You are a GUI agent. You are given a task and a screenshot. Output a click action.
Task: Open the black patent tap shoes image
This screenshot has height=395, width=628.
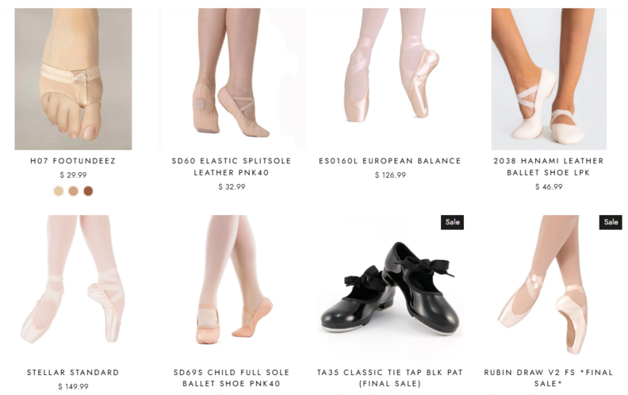point(390,286)
